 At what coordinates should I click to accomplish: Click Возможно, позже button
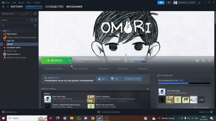tap(133, 79)
